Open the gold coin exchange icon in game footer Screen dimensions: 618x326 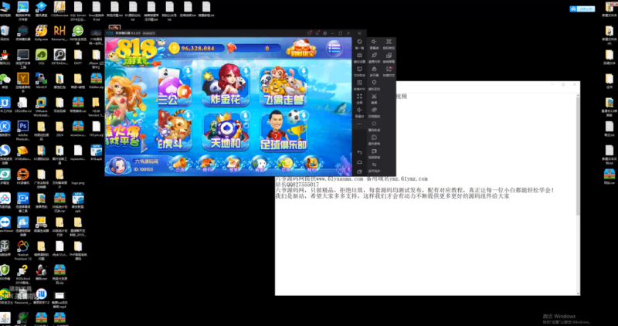point(287,165)
